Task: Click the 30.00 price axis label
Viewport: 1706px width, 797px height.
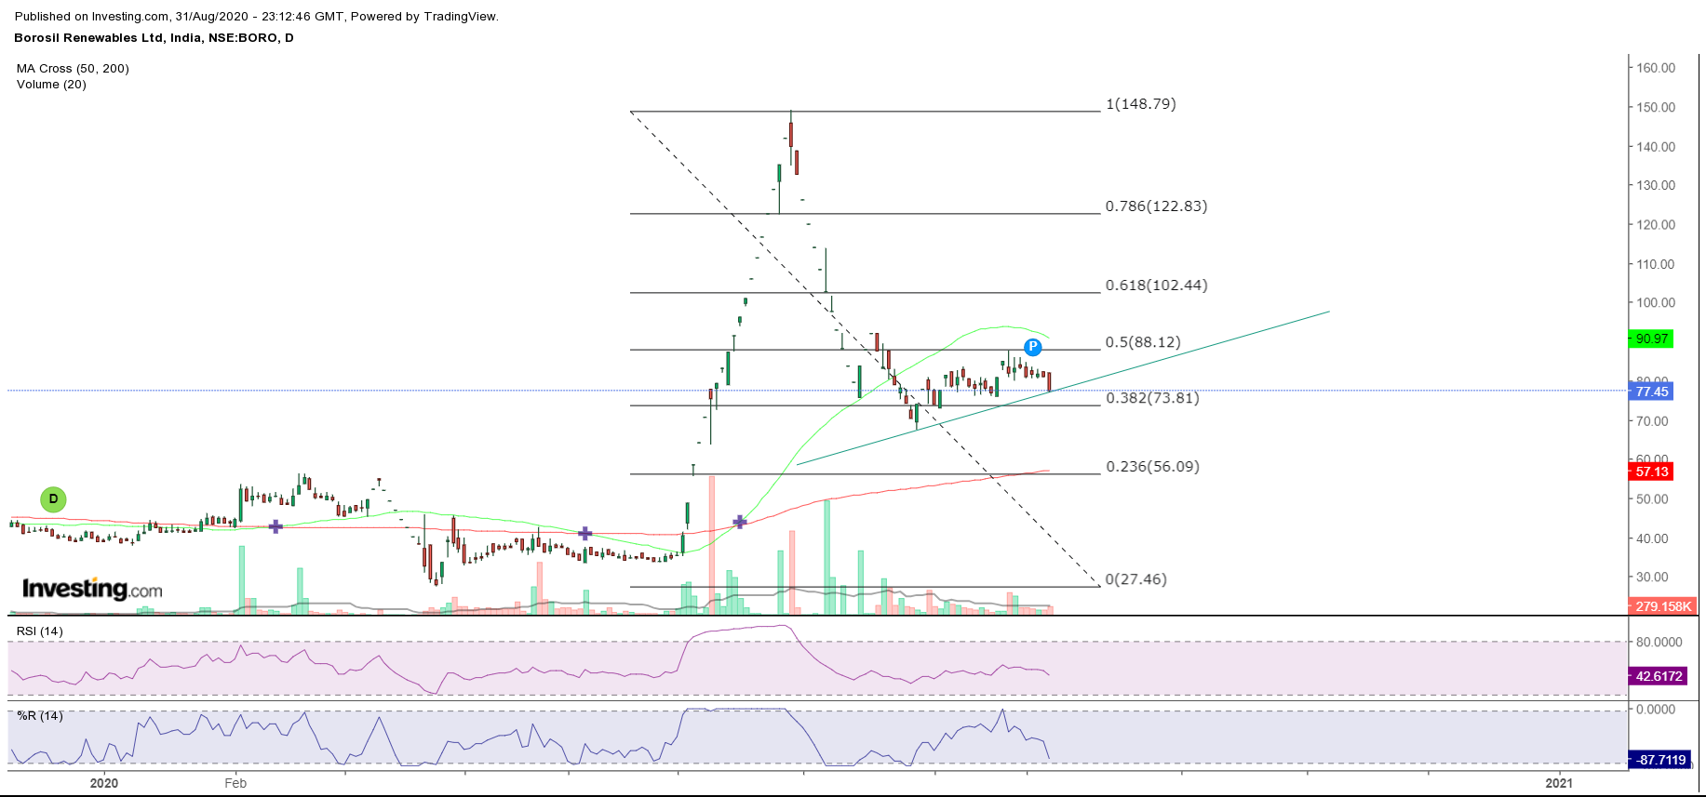Action: (x=1652, y=578)
